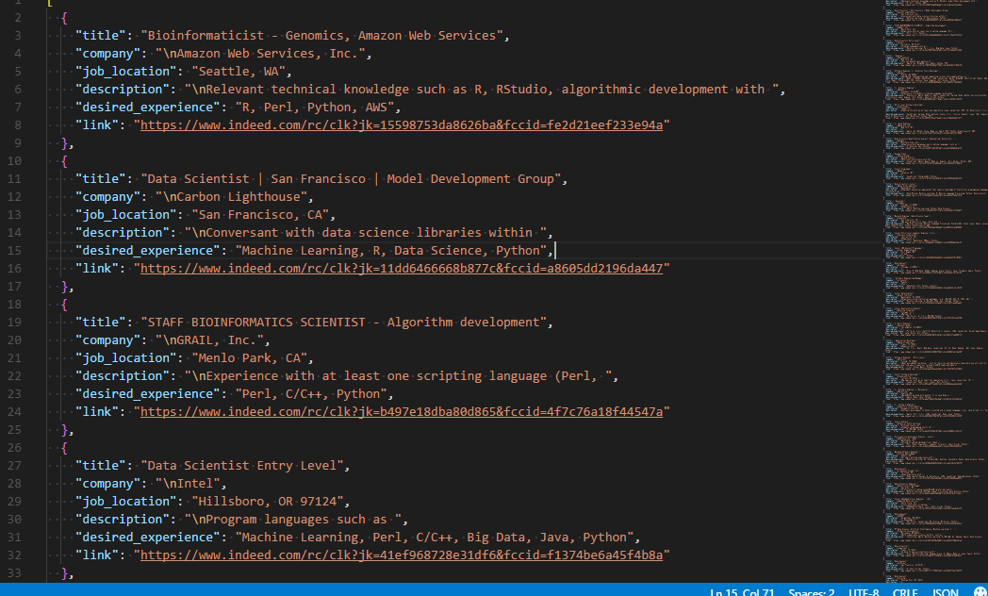
Task: Place cursor in "Hillsboro, OR 97124" location value
Action: 267,502
